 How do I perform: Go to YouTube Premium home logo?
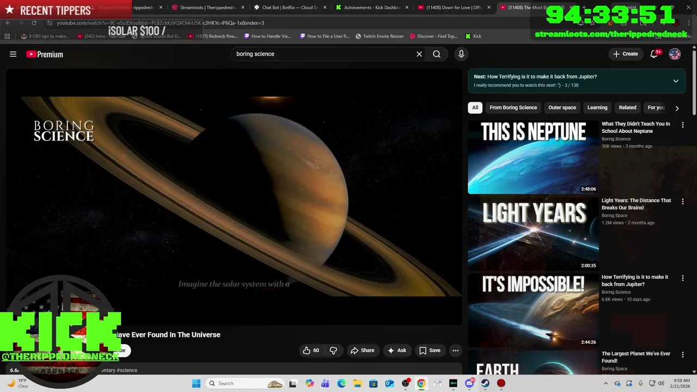click(45, 54)
